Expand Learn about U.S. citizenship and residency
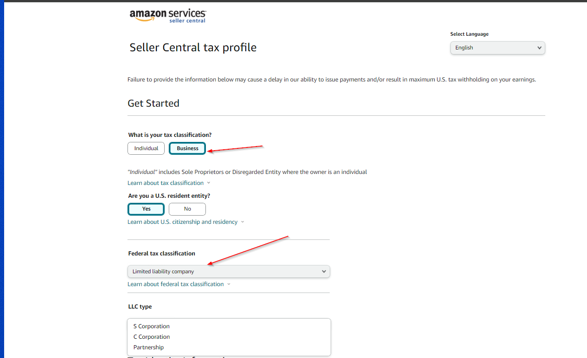The height and width of the screenshot is (358, 587). click(183, 222)
